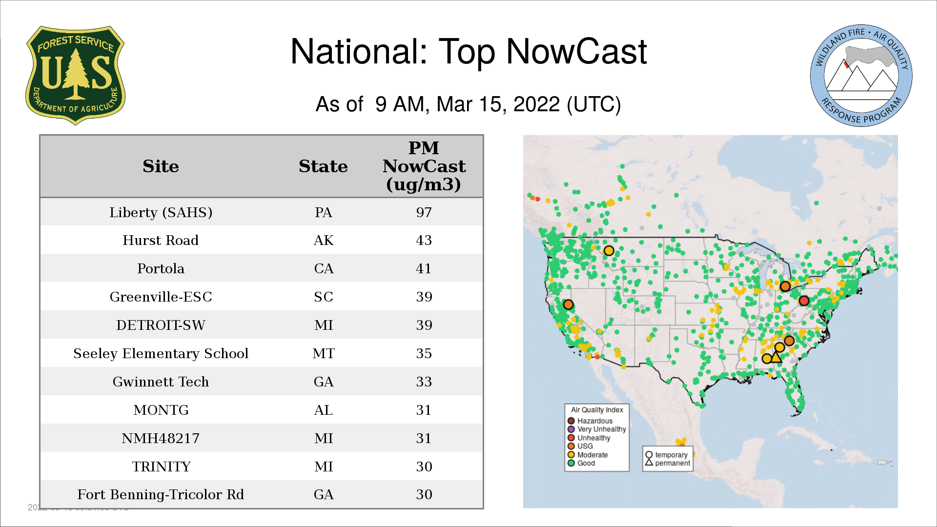This screenshot has height=527, width=937.
Task: Click the orange marker near Detroit, Michigan
Action: coord(785,286)
